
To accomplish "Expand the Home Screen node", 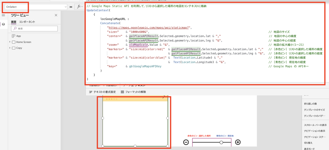I will point(10,42).
